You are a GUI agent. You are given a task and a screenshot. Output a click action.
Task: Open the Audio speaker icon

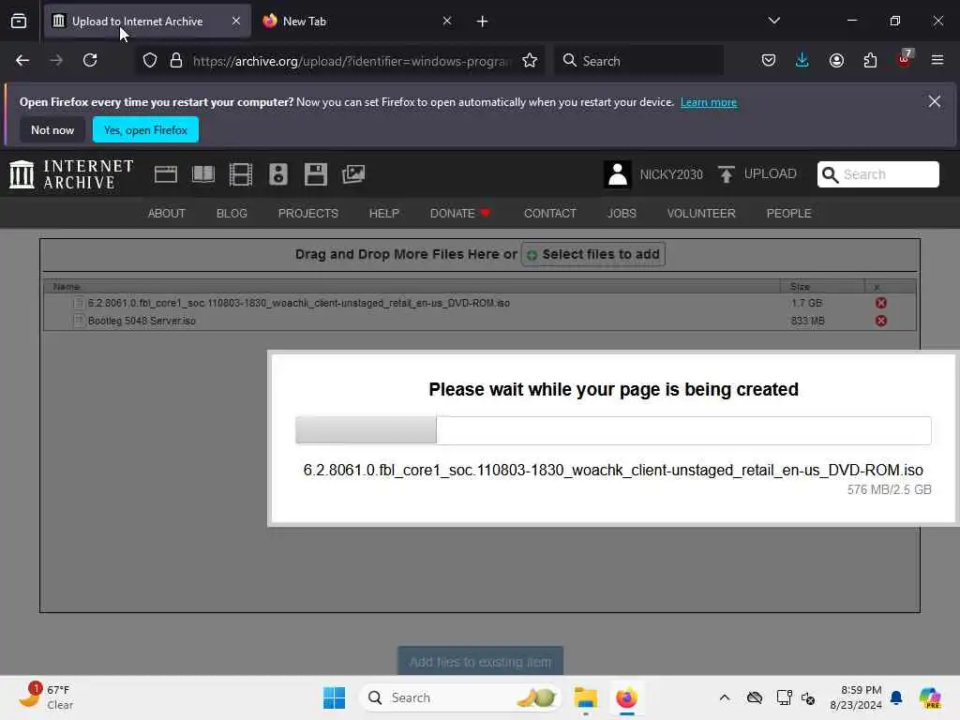pos(277,174)
